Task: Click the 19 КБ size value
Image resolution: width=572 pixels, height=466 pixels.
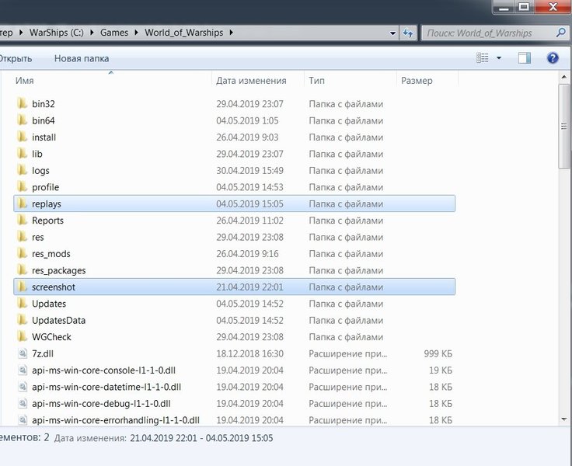Action: [x=441, y=370]
